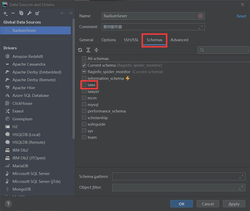Go back with the left arrow

62,13
